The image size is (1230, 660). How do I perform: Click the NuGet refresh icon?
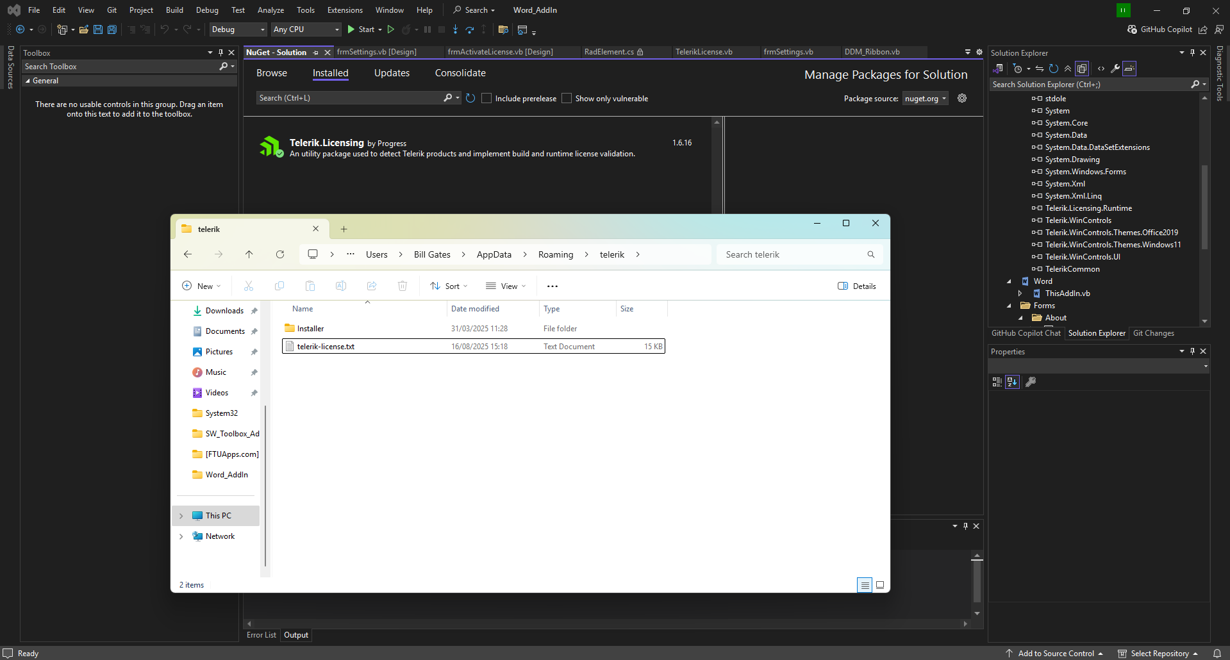coord(470,98)
